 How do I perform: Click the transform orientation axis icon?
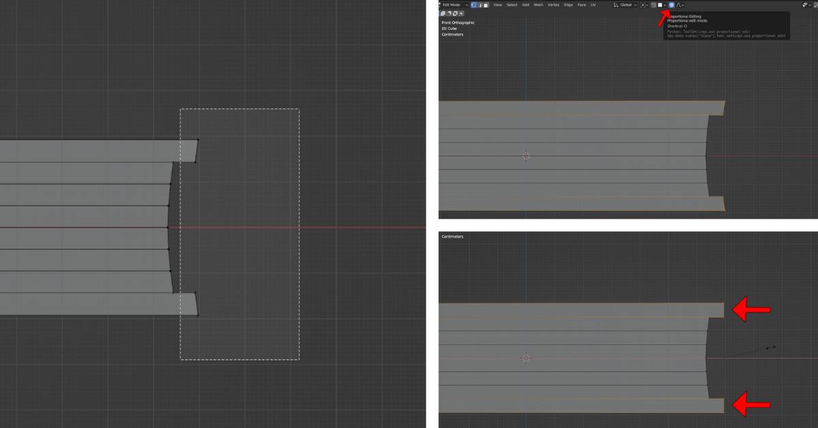coord(616,5)
